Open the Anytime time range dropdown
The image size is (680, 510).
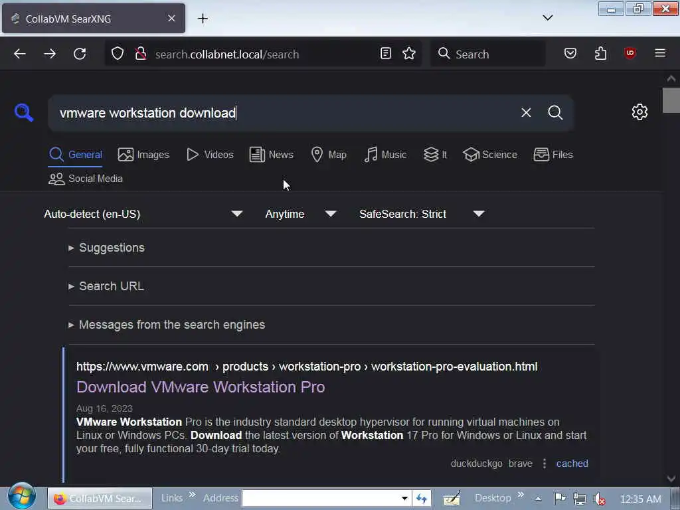point(301,214)
